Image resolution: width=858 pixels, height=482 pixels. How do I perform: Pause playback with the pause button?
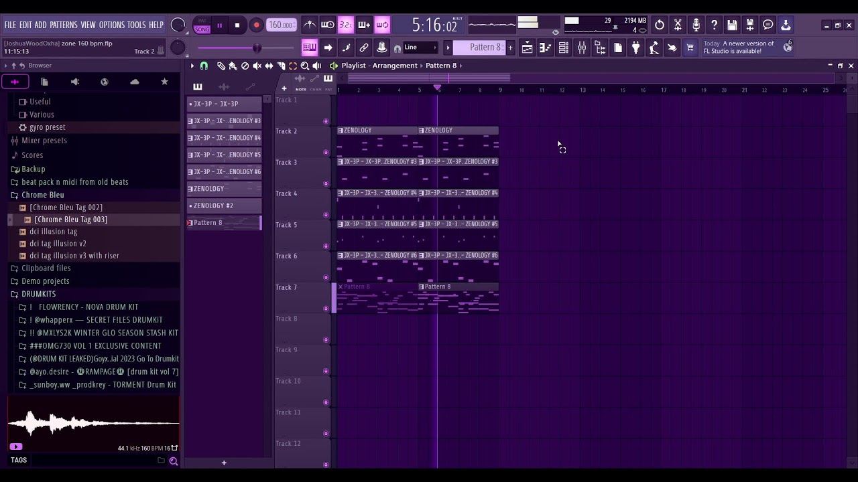coord(219,25)
